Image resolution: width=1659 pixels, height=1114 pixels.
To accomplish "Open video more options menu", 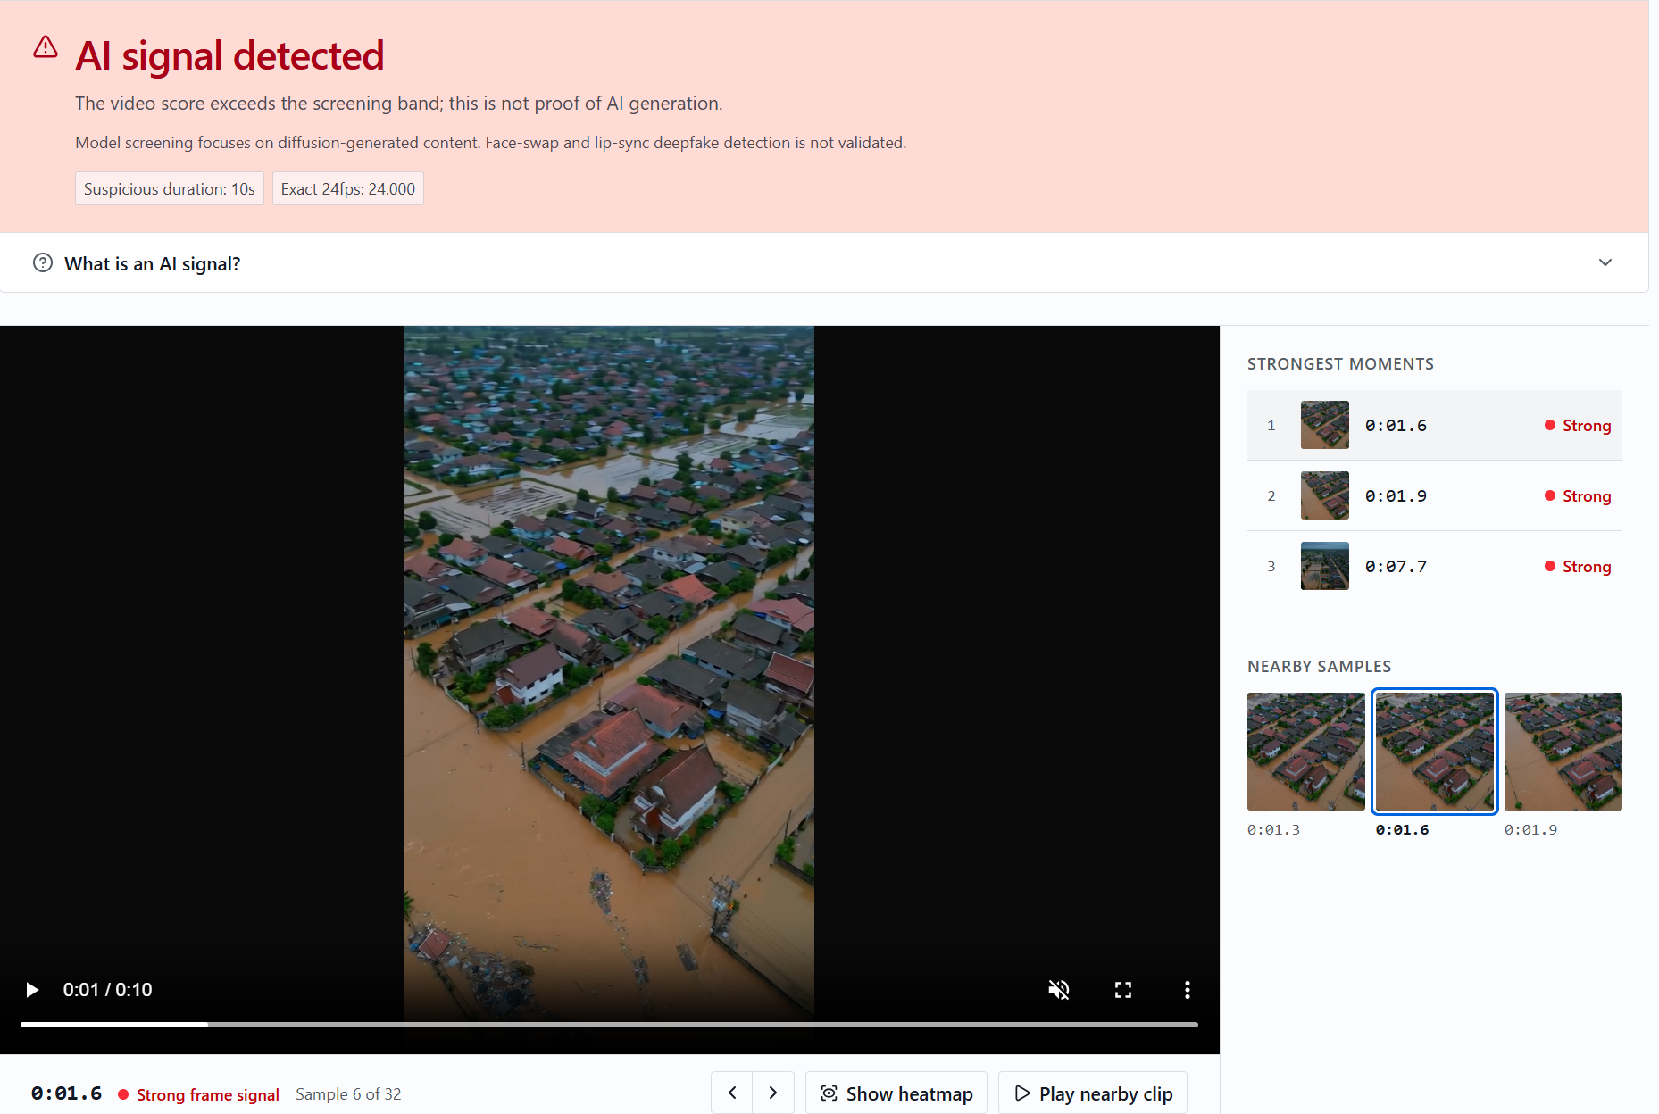I will click(1188, 990).
